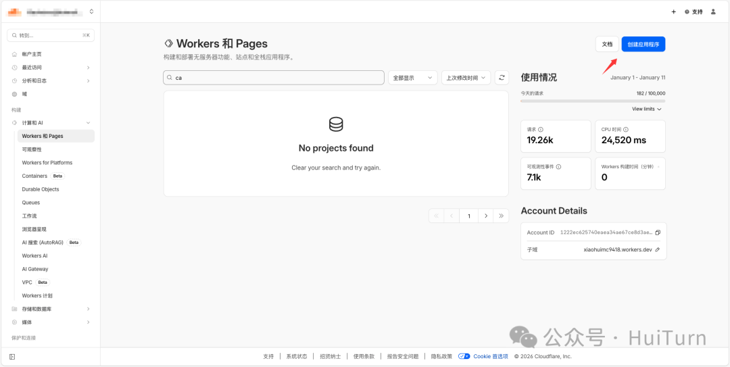The height and width of the screenshot is (367, 730).
Task: Open the 支持 support menu
Action: coord(693,11)
